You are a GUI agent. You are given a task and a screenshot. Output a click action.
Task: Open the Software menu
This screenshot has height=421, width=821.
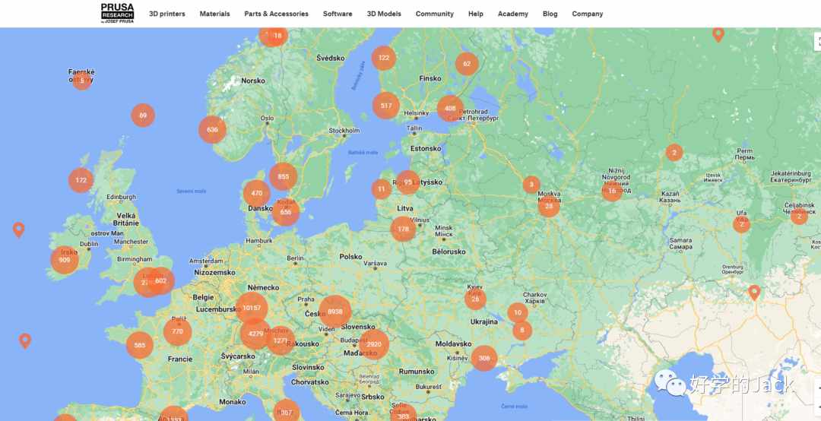click(338, 14)
